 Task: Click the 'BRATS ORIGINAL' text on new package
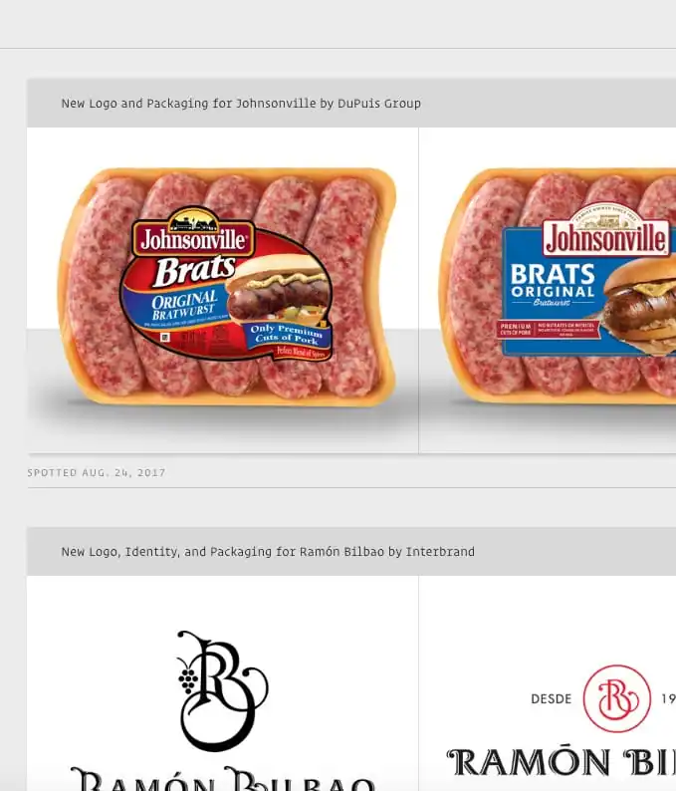pos(553,281)
